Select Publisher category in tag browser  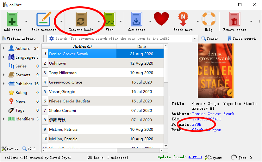23,84
